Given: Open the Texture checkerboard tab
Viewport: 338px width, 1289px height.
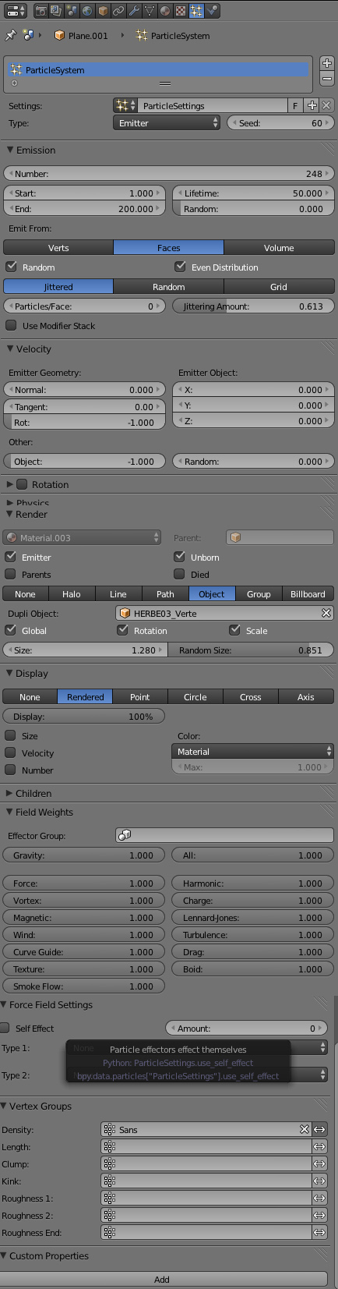Looking at the screenshot, I should click(180, 11).
